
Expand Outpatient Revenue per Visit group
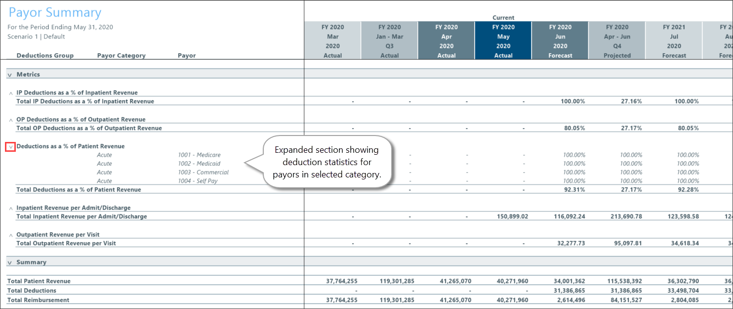11,235
